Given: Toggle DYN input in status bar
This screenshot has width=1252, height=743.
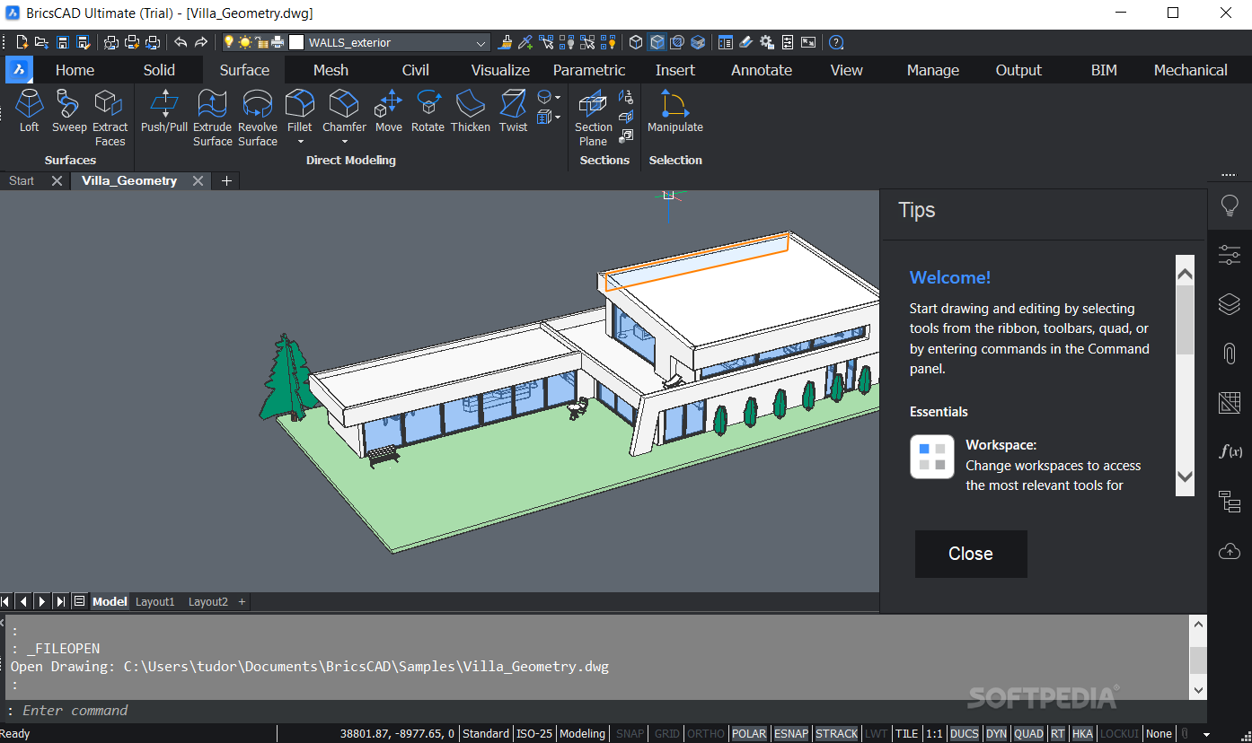Looking at the screenshot, I should click(x=996, y=733).
